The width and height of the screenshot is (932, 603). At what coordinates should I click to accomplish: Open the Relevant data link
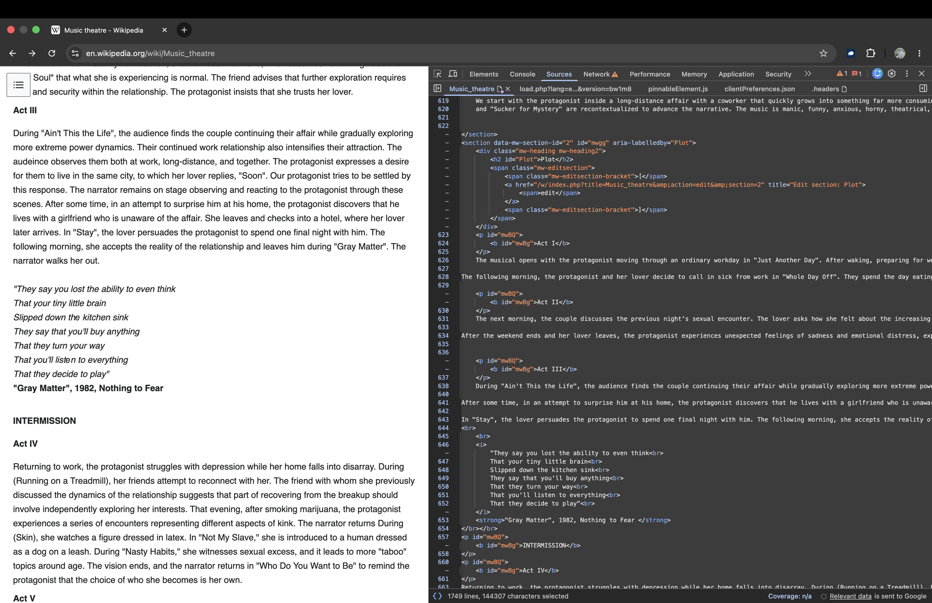click(x=850, y=596)
